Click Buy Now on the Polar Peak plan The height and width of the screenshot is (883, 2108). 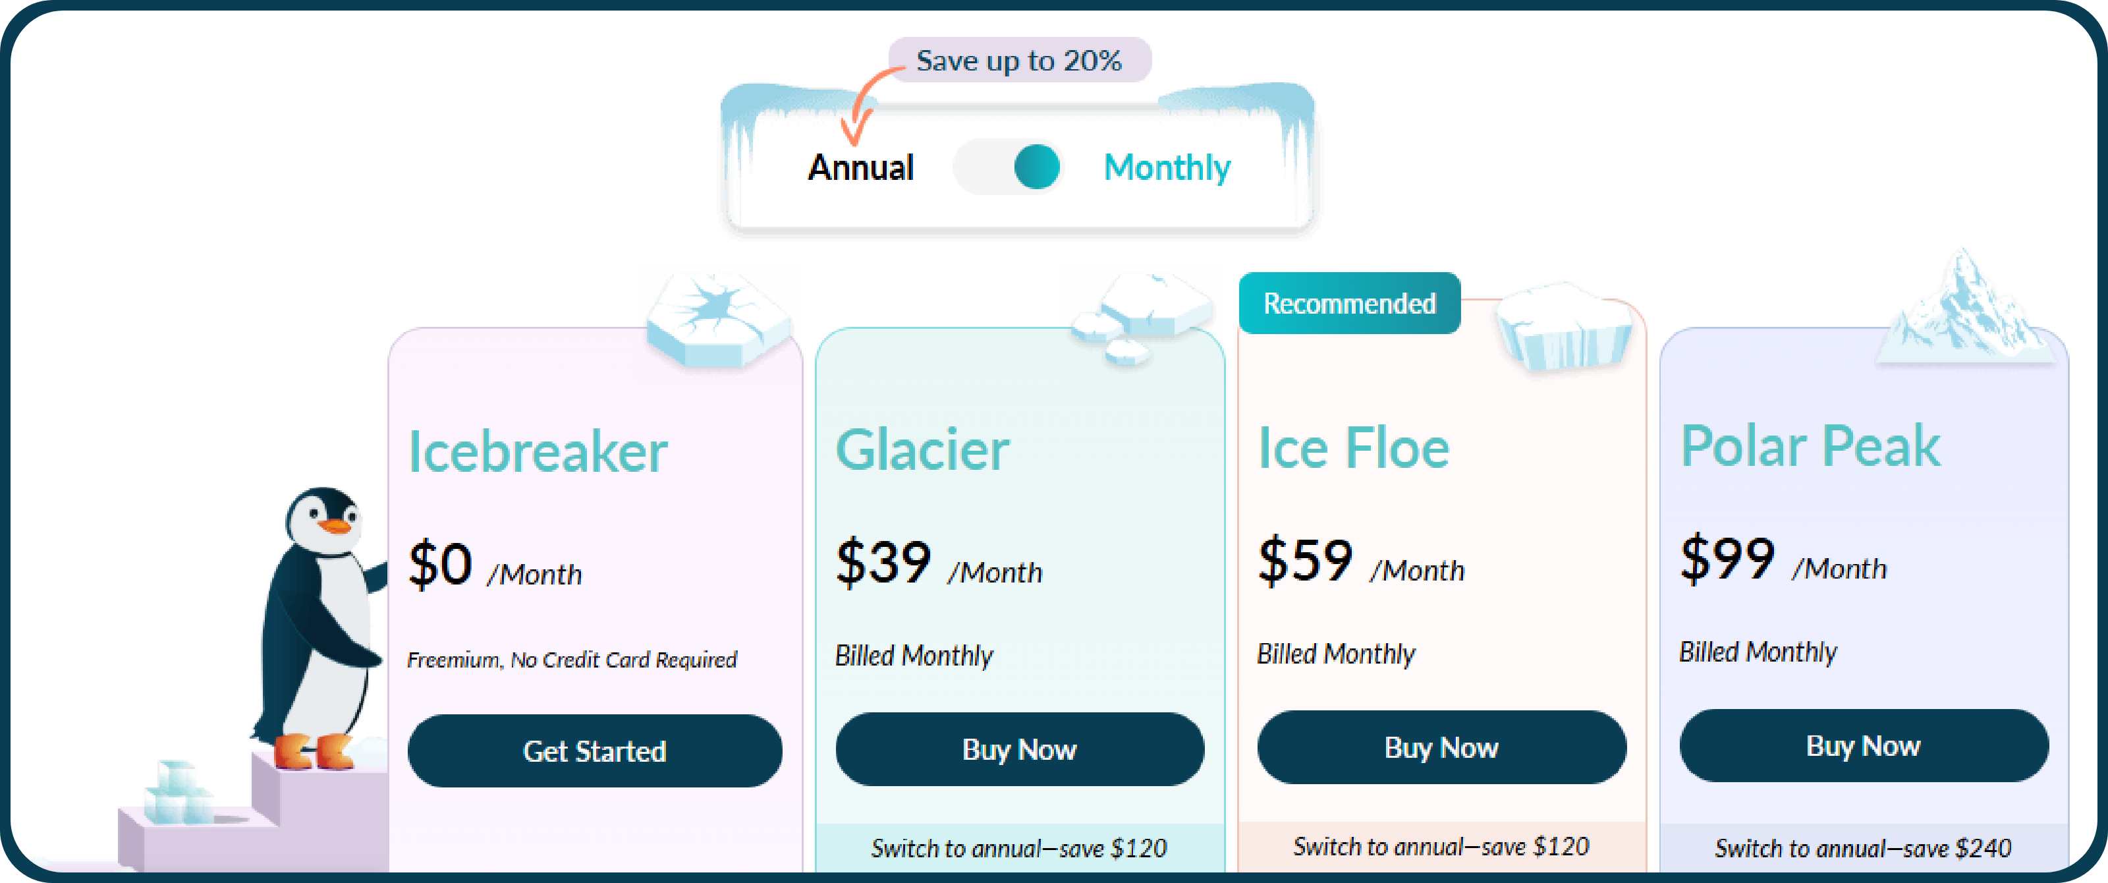pos(1864,745)
